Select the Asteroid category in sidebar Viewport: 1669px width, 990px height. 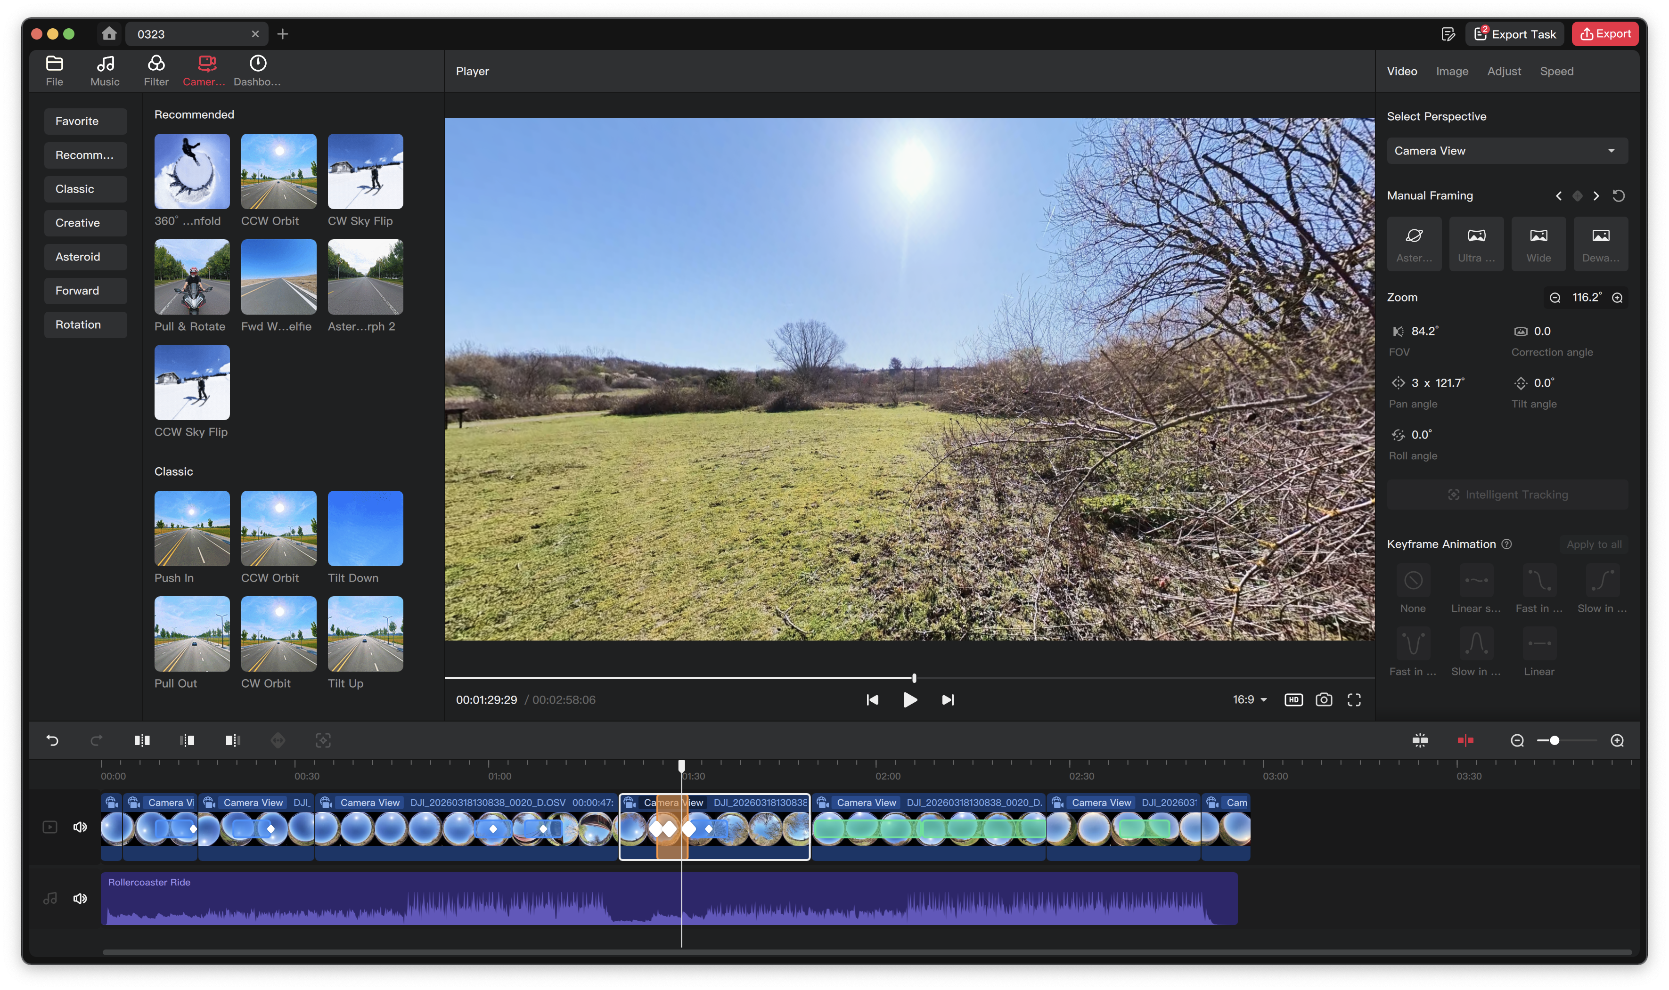tap(85, 257)
